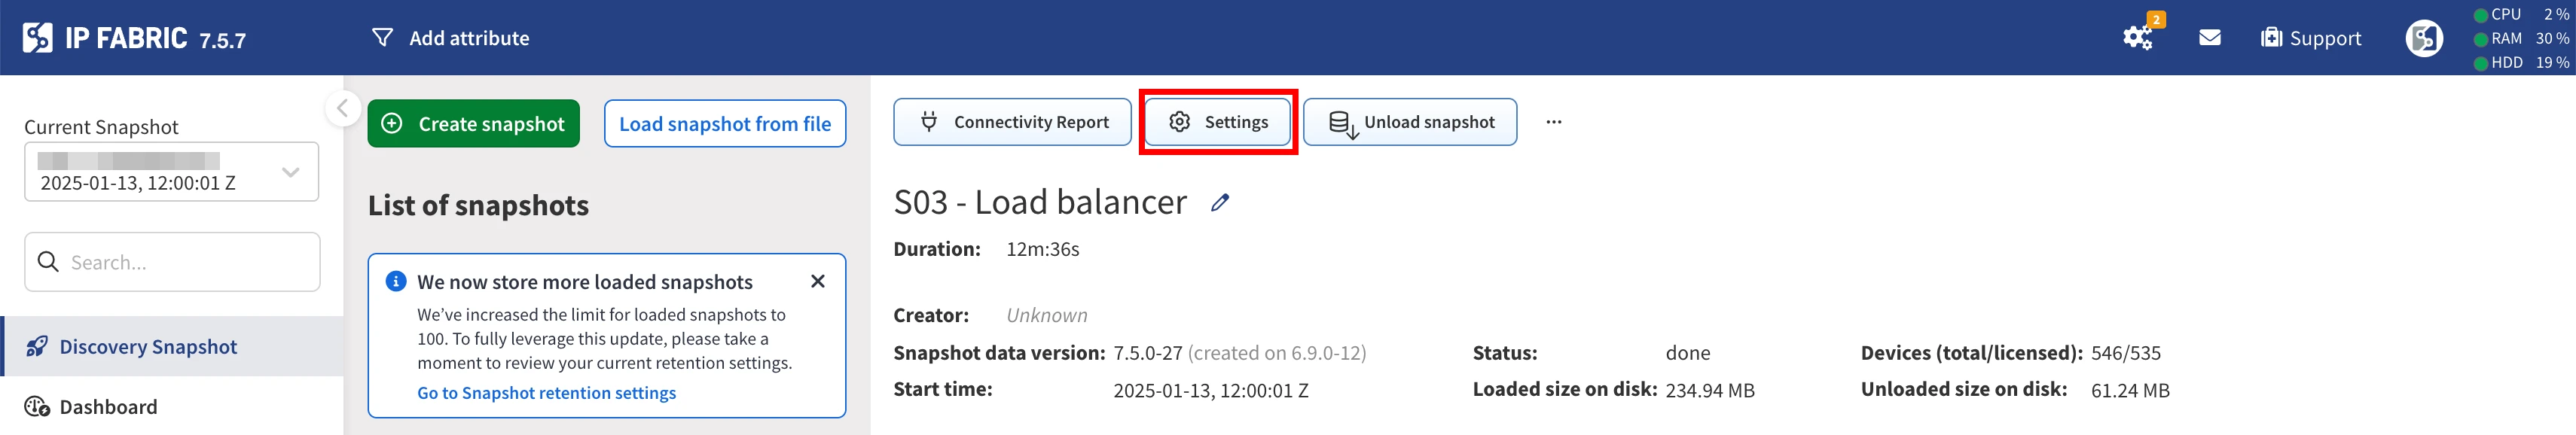Viewport: 2576px width, 435px height.
Task: Click the IP Fabric logo icon
Action: click(x=38, y=38)
